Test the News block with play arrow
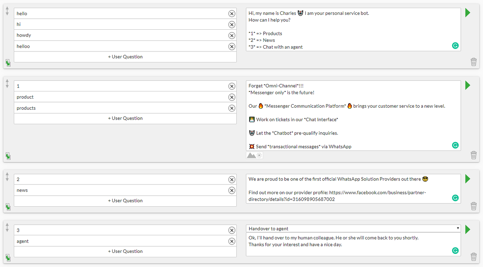Image resolution: width=483 pixels, height=267 pixels. [x=467, y=179]
